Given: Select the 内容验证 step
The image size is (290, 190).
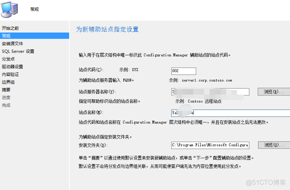Looking at the screenshot, I should (11, 74).
